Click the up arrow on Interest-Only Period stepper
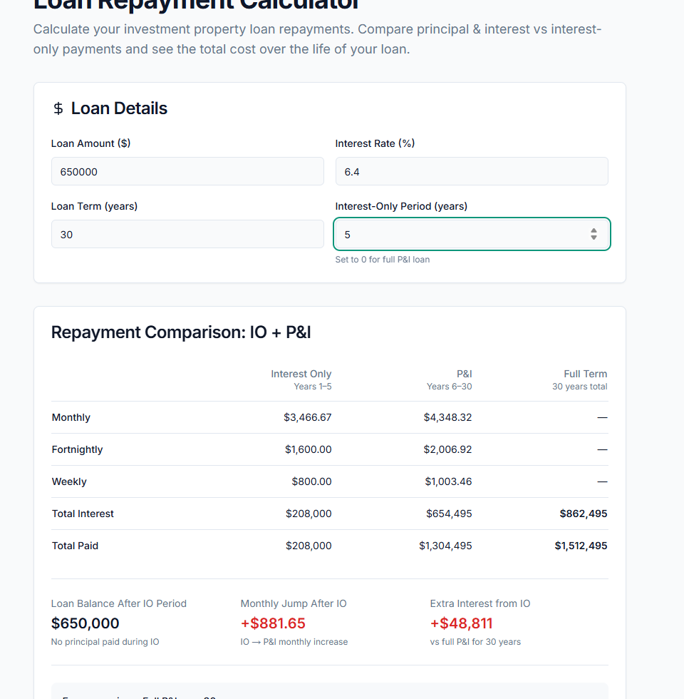 pyautogui.click(x=594, y=230)
